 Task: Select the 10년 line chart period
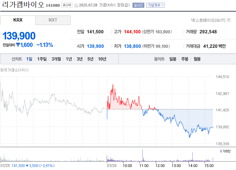[102, 59]
